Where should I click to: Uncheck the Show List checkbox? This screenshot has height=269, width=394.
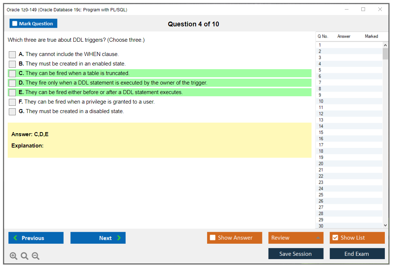pyautogui.click(x=335, y=238)
